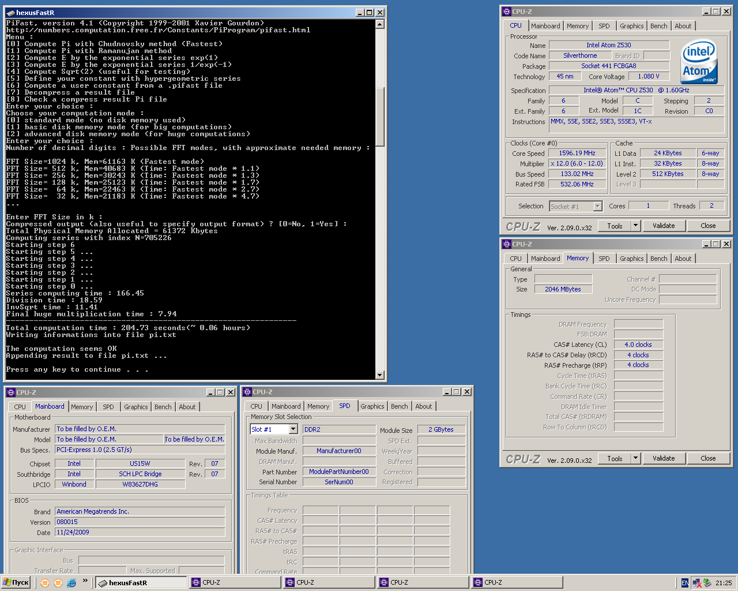
Task: Click console vertical scrollbar thumb
Action: [x=379, y=117]
